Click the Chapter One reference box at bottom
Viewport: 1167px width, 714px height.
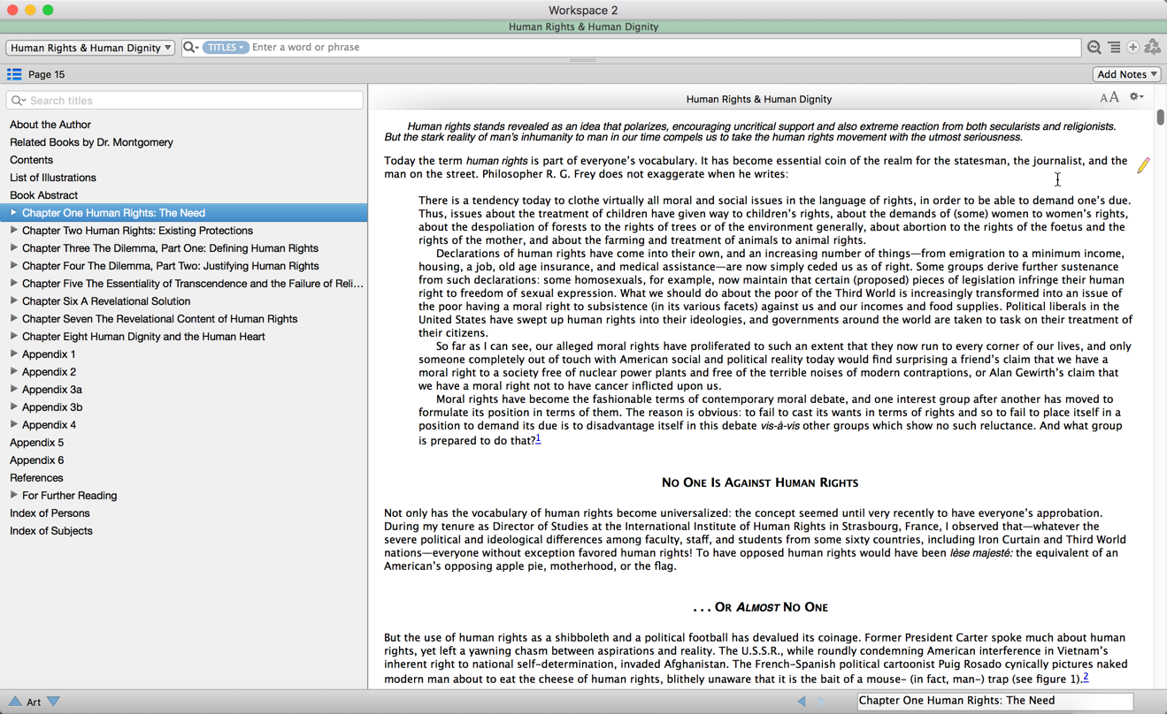pos(995,701)
